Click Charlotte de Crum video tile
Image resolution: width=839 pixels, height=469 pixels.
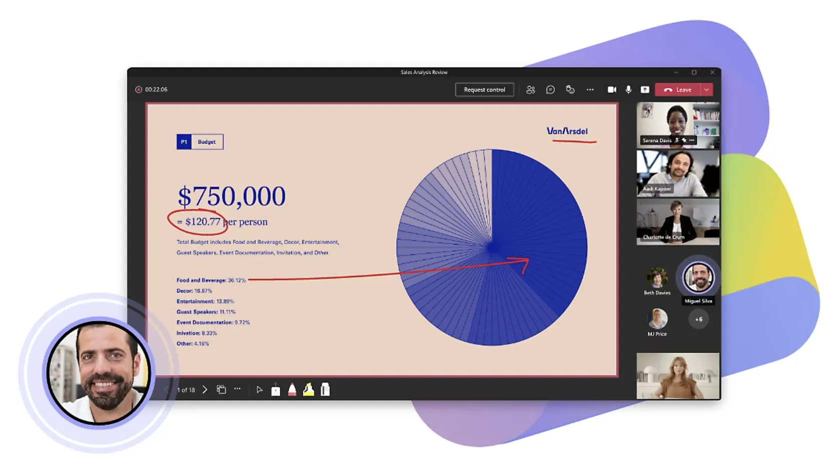pyautogui.click(x=678, y=222)
